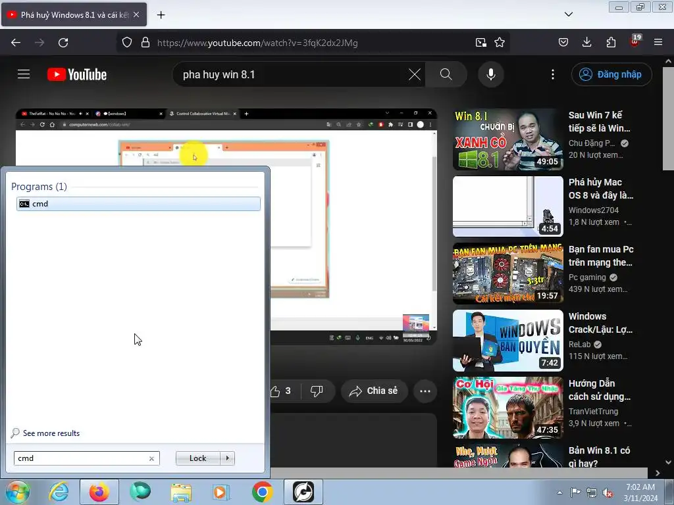Image resolution: width=674 pixels, height=505 pixels.
Task: Open the Windows Crack/Lậu video thumbnail
Action: (x=507, y=341)
